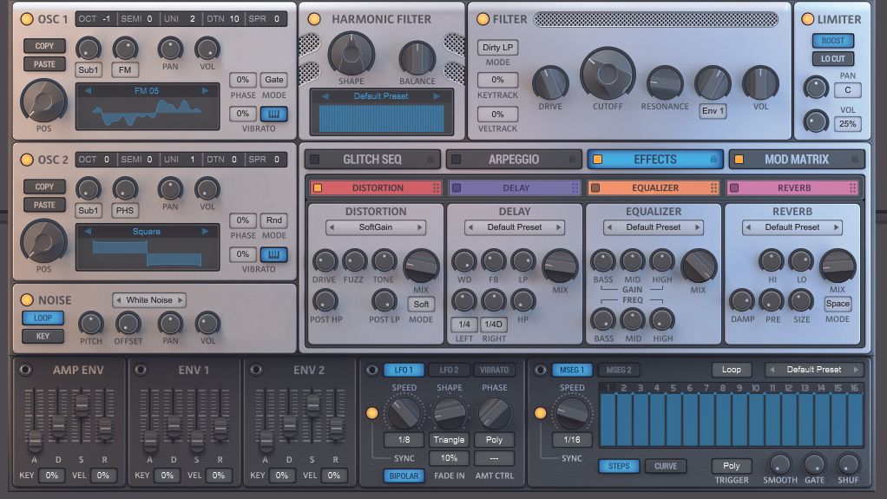Click LFO speed SYNC yellow light
This screenshot has height=499, width=887.
pos(371,413)
